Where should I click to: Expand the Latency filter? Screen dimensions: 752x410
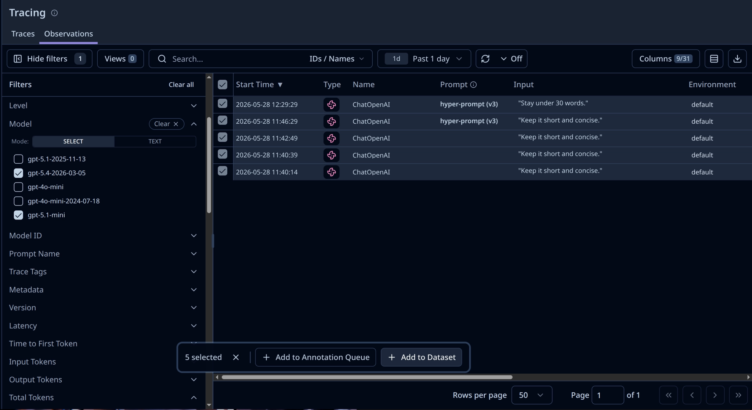[x=194, y=326]
